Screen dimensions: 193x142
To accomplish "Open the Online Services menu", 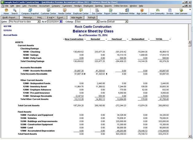I will 120,6.
